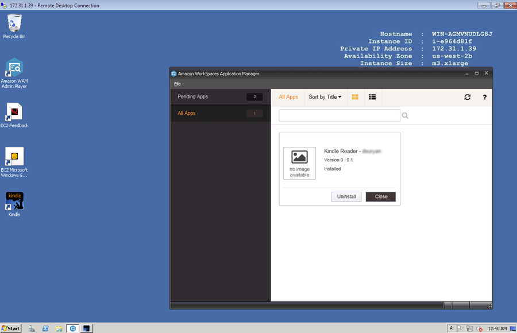Click Kindle Reader no-image thumbnail

(299, 163)
